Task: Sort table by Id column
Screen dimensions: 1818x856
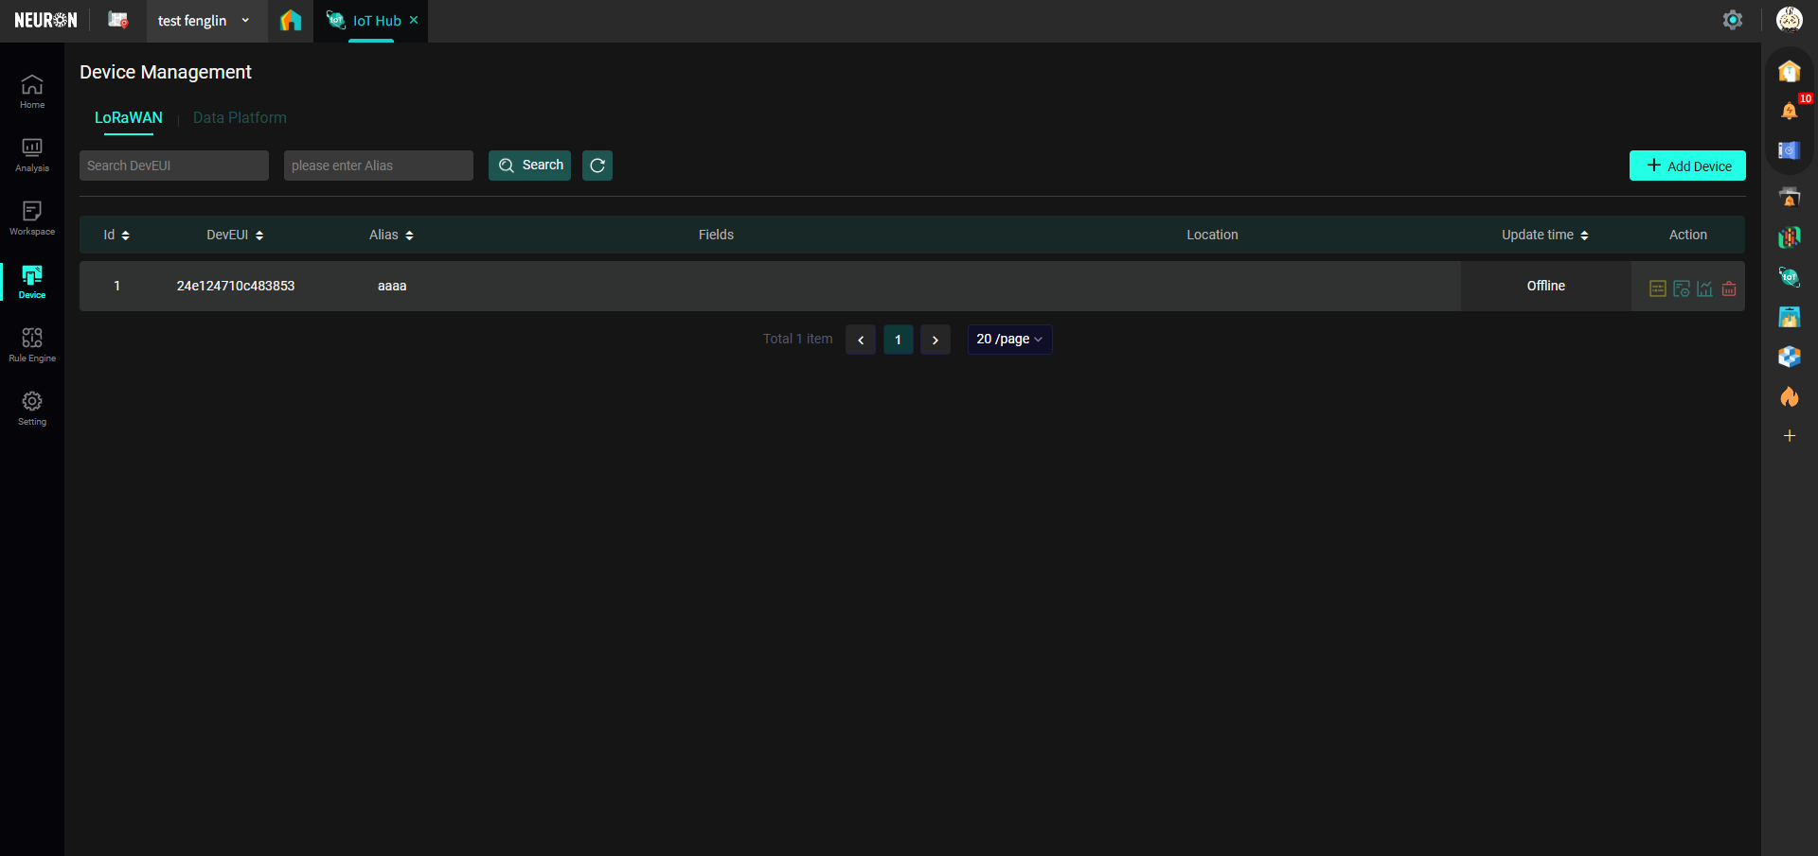Action: 116,235
